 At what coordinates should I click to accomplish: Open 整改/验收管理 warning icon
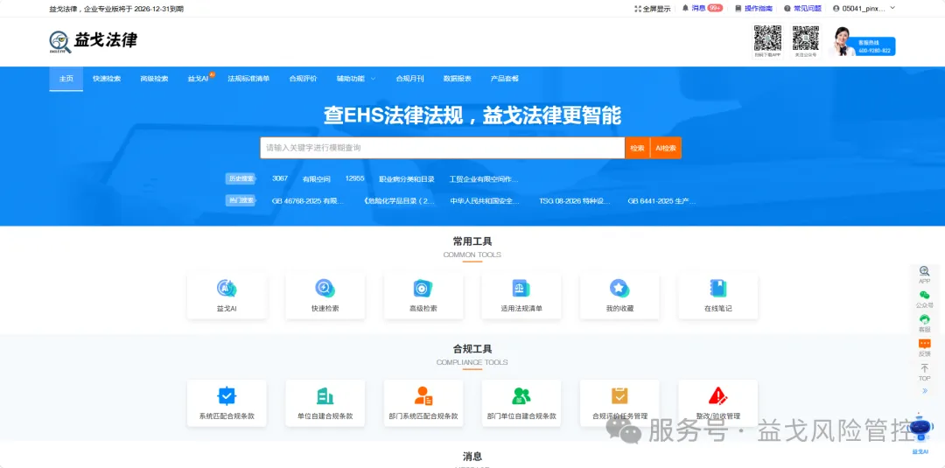[717, 395]
